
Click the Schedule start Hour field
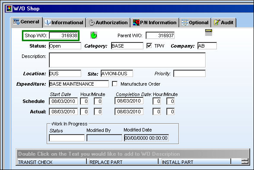point(84,101)
